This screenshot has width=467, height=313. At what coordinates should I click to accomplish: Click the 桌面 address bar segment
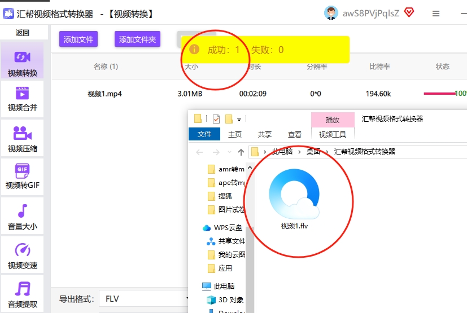click(313, 152)
